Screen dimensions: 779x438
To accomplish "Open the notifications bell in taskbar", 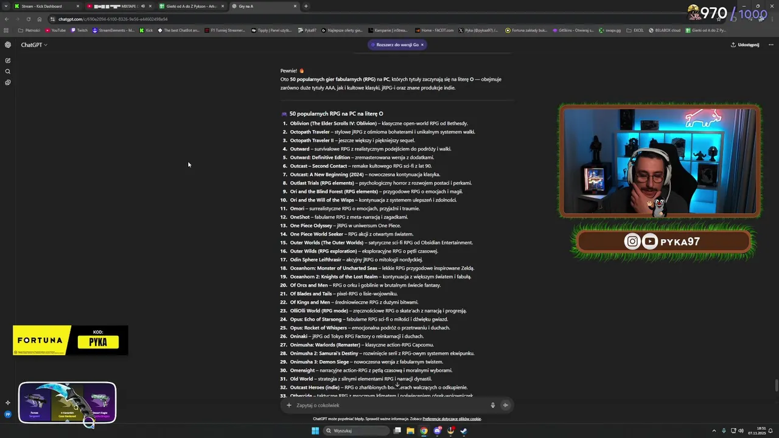I will click(770, 431).
